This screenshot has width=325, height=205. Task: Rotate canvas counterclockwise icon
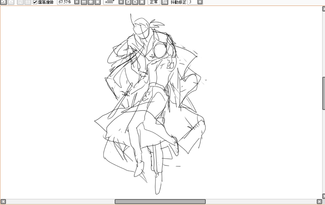(x=128, y=2)
